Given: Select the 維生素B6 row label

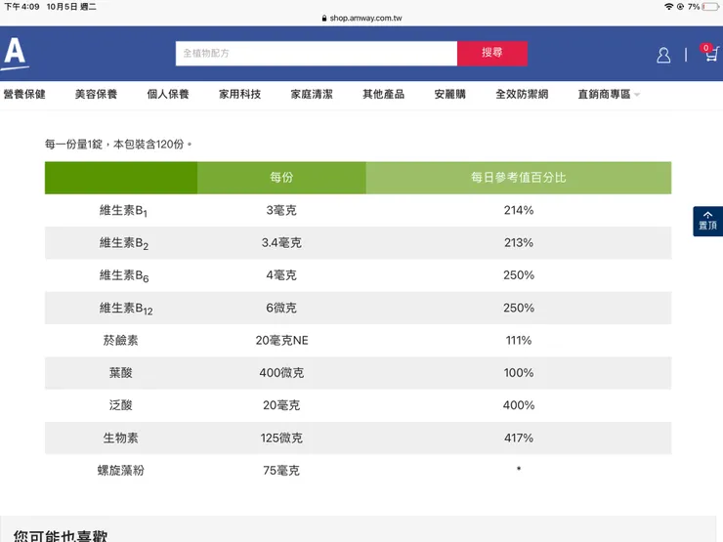Looking at the screenshot, I should point(123,275).
